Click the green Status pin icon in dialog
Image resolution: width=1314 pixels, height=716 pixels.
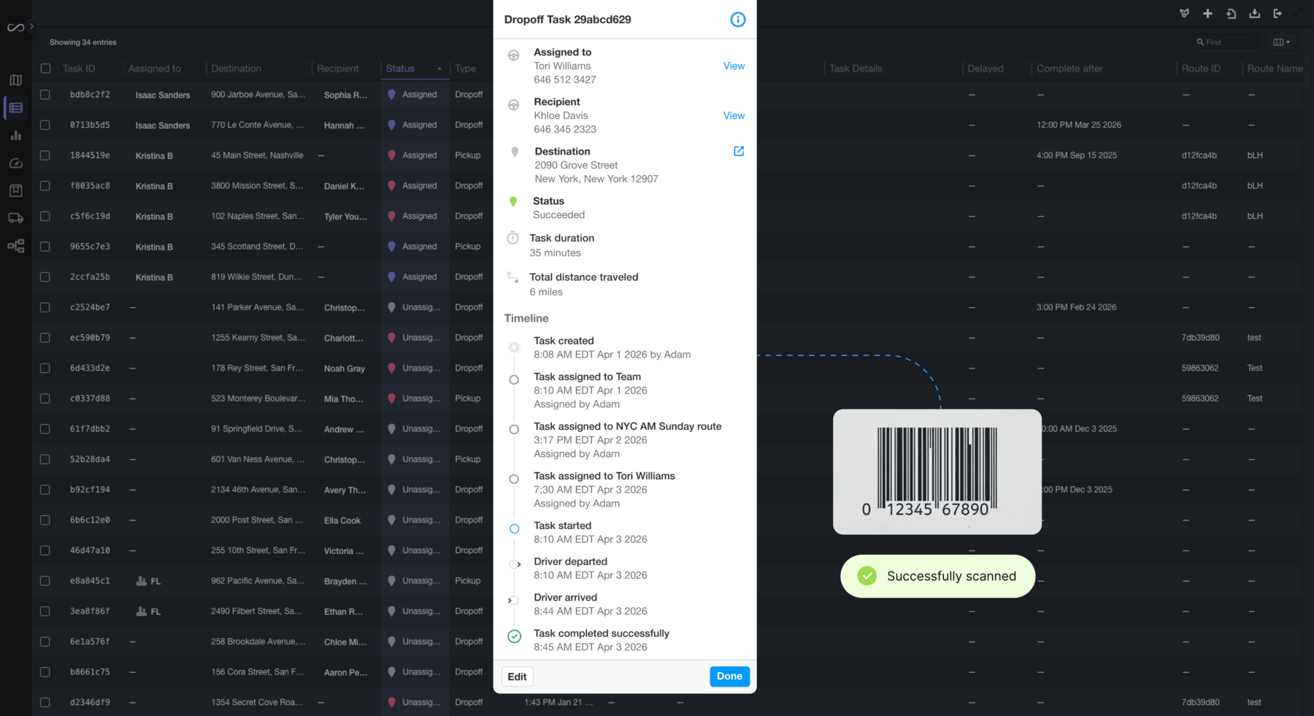coord(513,201)
